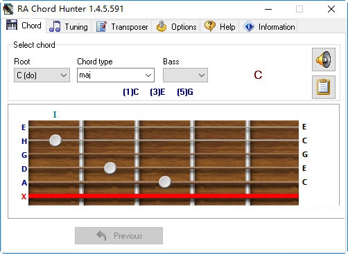The width and height of the screenshot is (348, 254).
Task: Copy the chord with the clipboard icon
Action: tap(324, 87)
